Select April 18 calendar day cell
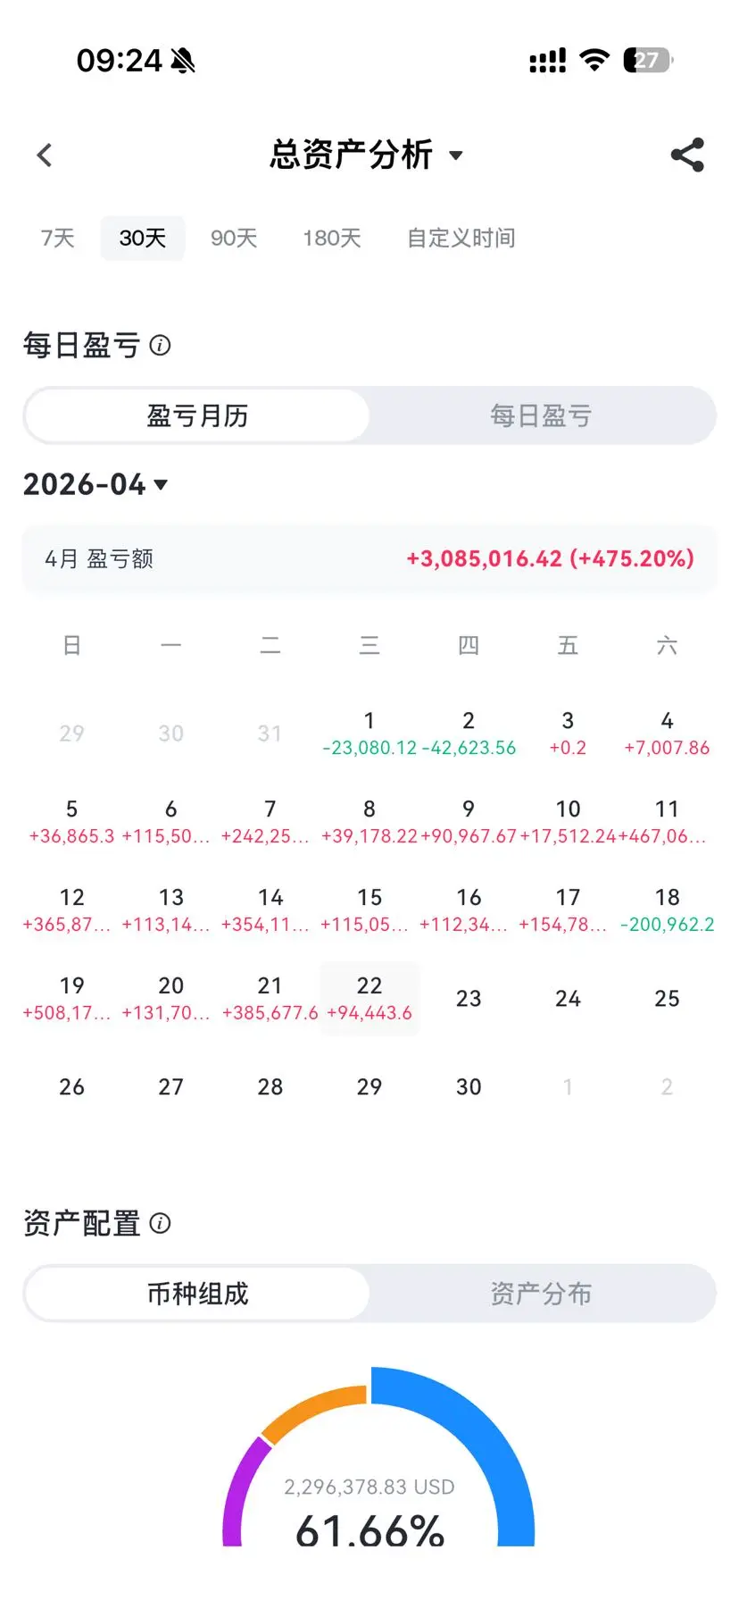The image size is (739, 1609). pos(667,909)
